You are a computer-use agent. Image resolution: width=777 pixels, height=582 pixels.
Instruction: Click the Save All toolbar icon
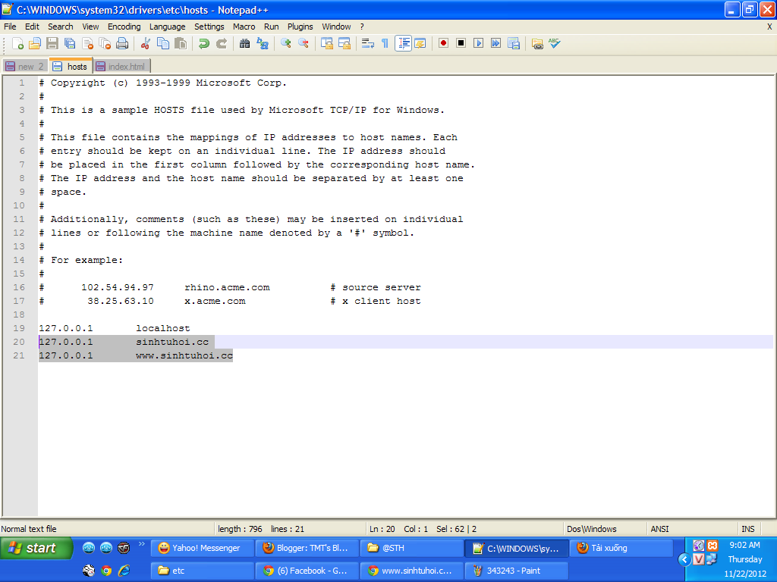tap(70, 43)
